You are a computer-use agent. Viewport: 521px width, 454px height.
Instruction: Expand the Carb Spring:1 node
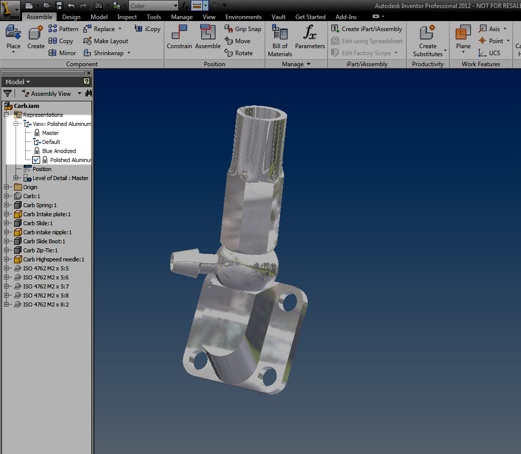coord(6,205)
